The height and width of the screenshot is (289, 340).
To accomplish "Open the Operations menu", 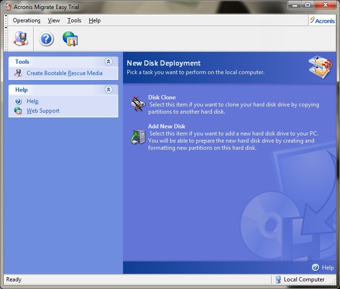I will (27, 20).
